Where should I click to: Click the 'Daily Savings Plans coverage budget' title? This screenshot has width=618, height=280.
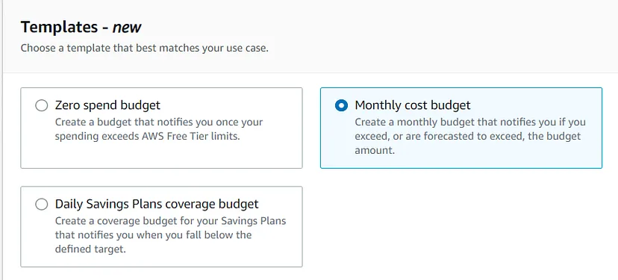point(157,204)
